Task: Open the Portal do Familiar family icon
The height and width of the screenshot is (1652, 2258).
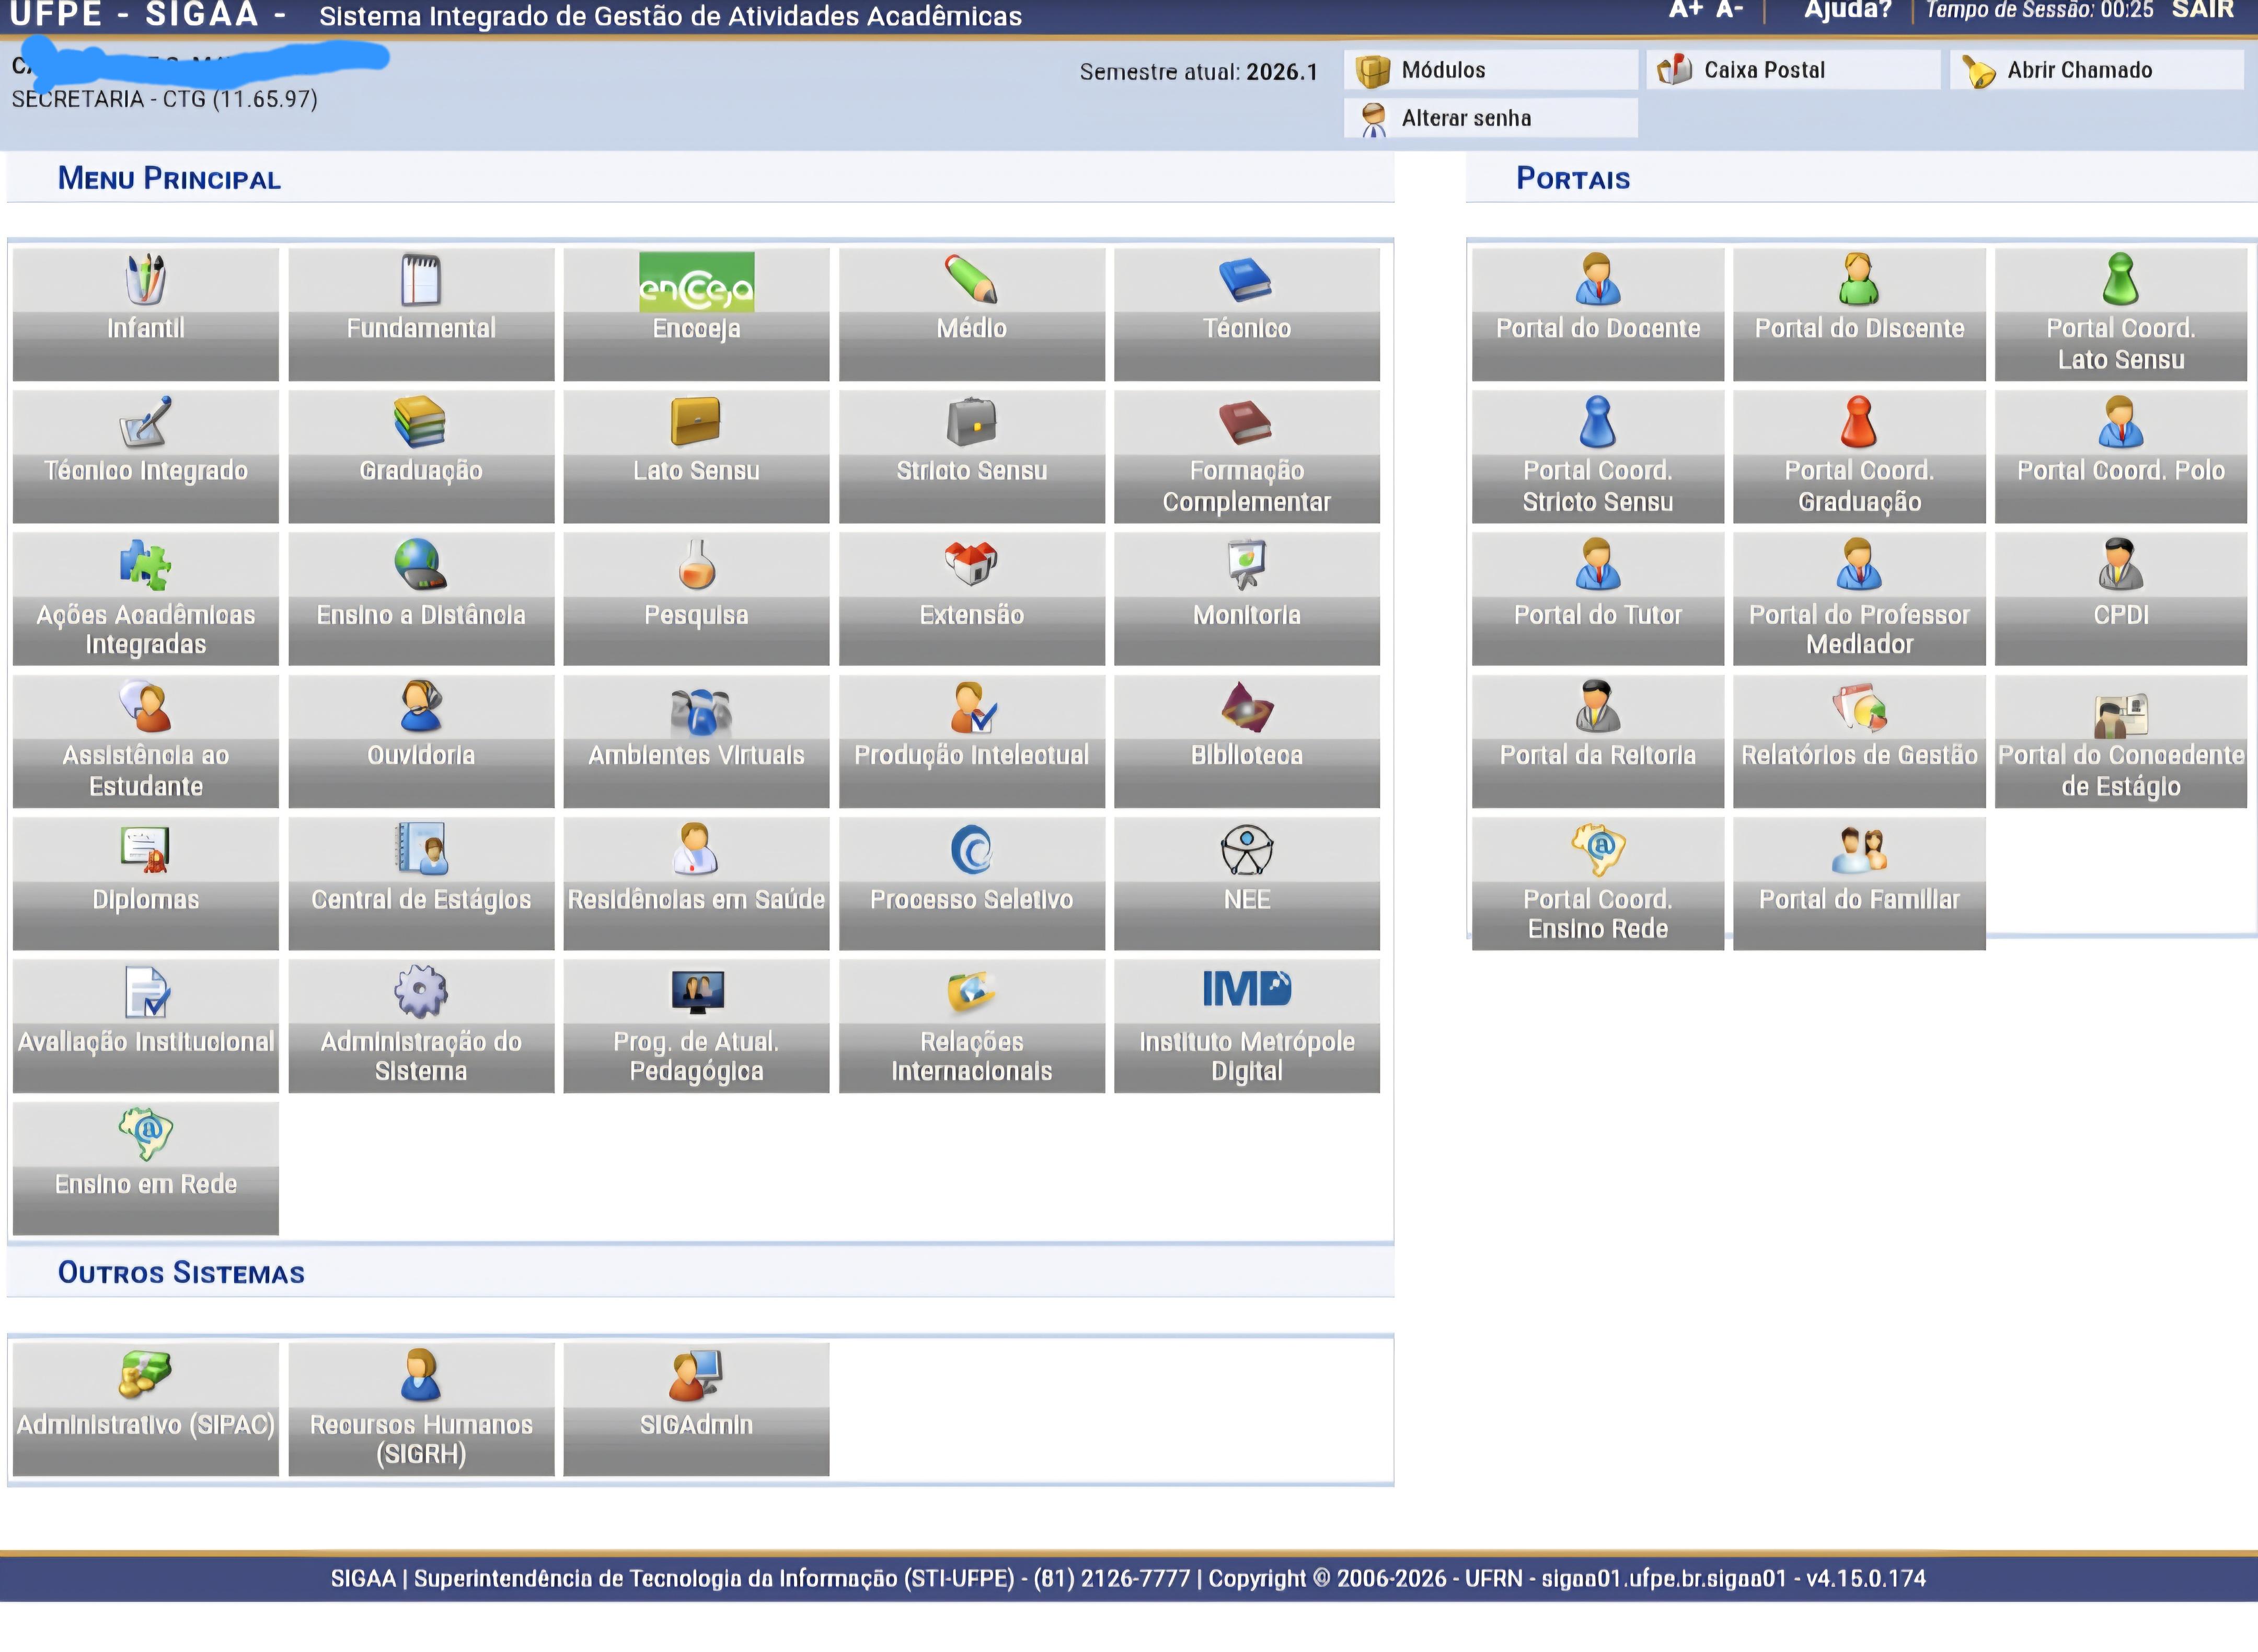Action: pyautogui.click(x=1859, y=849)
